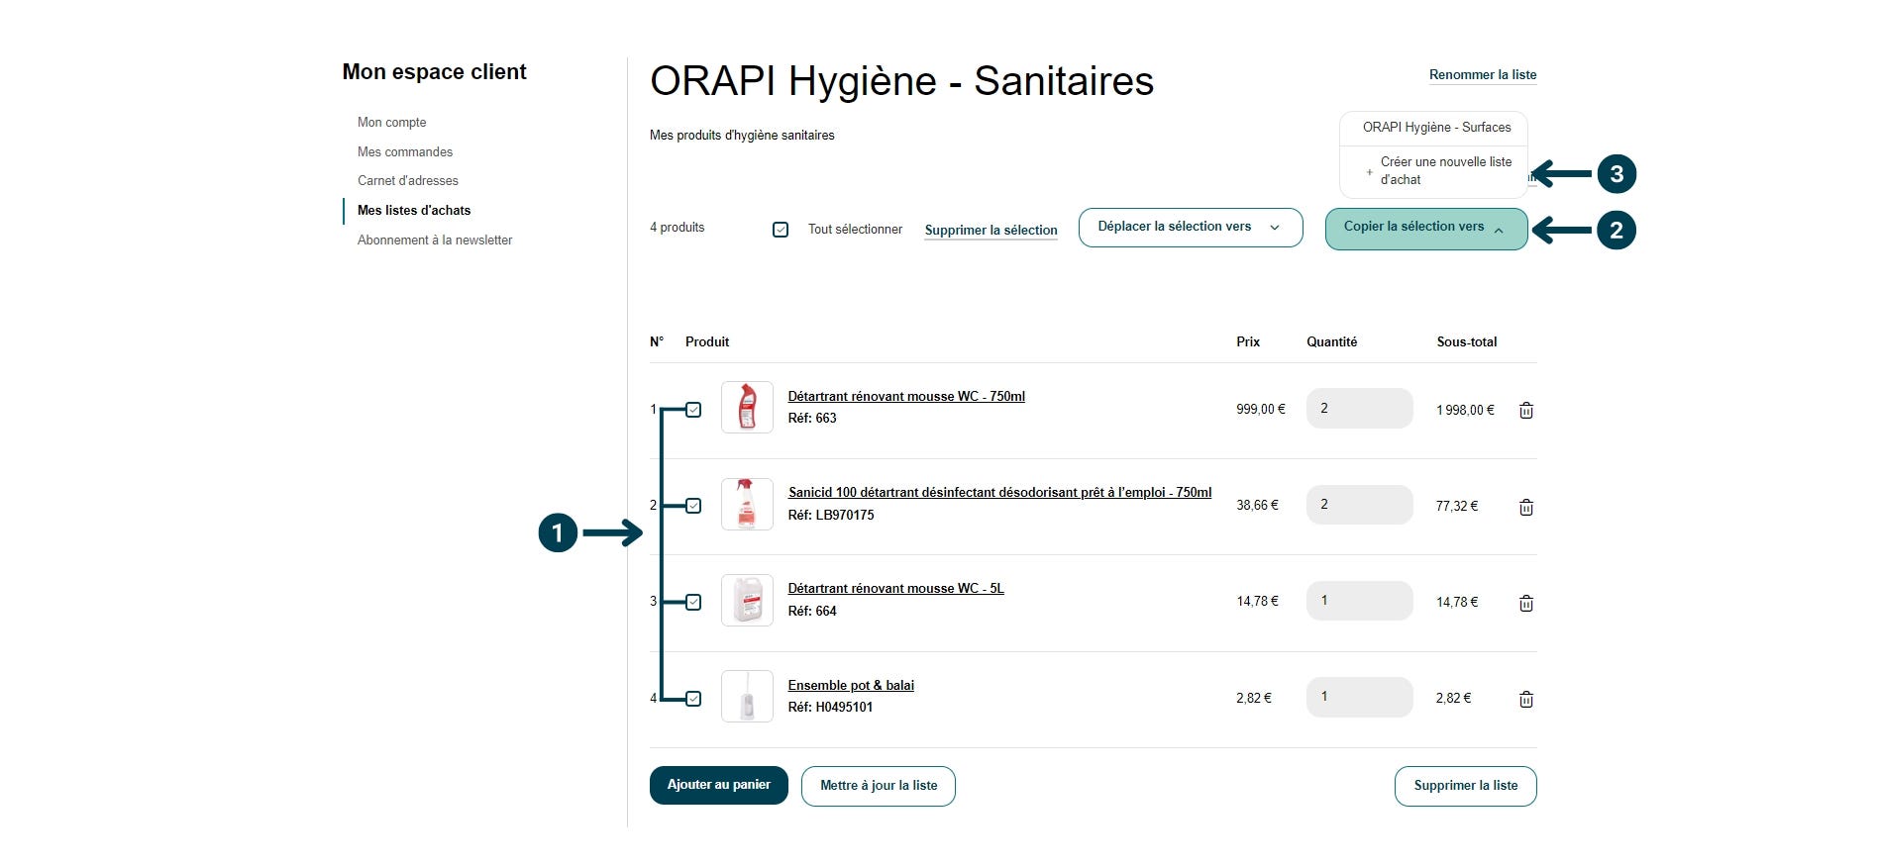1878x866 pixels.
Task: Open Détartrant rénovant mousse WC - 5L link
Action: (x=895, y=589)
